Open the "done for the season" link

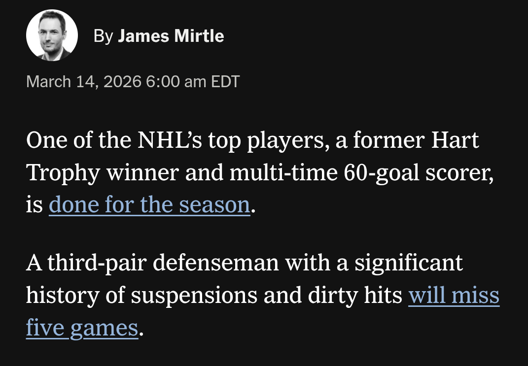point(149,205)
